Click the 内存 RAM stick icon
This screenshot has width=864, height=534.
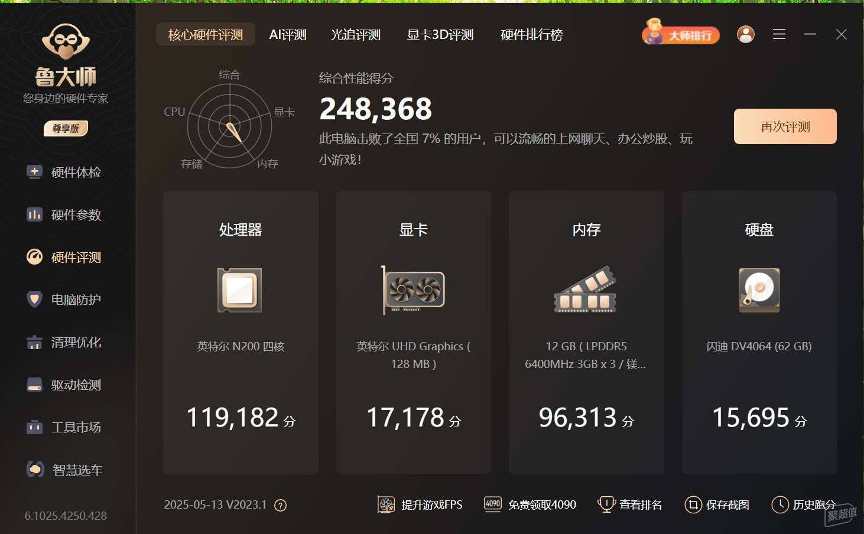(586, 289)
